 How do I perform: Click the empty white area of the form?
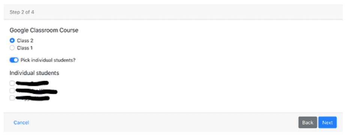(200, 67)
